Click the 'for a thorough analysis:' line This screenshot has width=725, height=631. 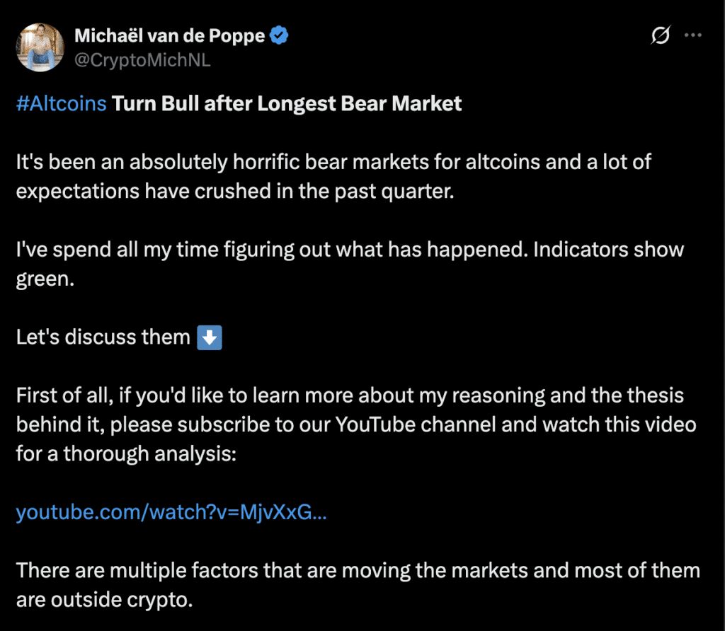tap(125, 453)
